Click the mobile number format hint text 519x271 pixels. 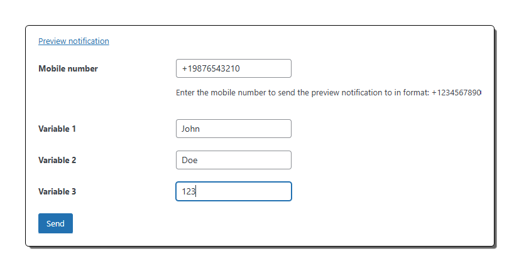click(302, 93)
